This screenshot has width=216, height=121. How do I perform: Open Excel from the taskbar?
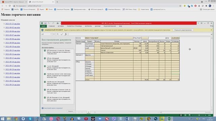(169, 119)
